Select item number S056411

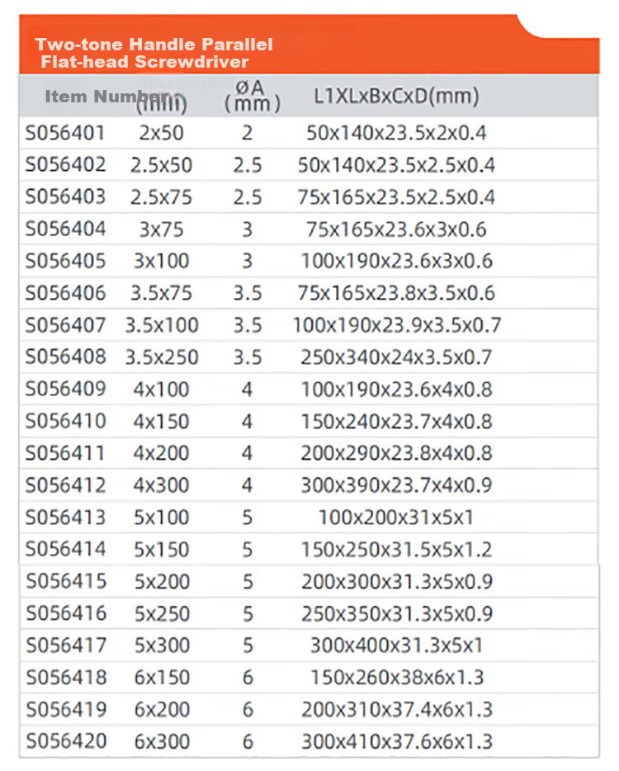(x=65, y=453)
